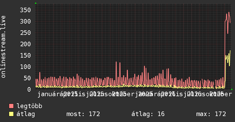Click the legtöbb legend label

[29, 106]
